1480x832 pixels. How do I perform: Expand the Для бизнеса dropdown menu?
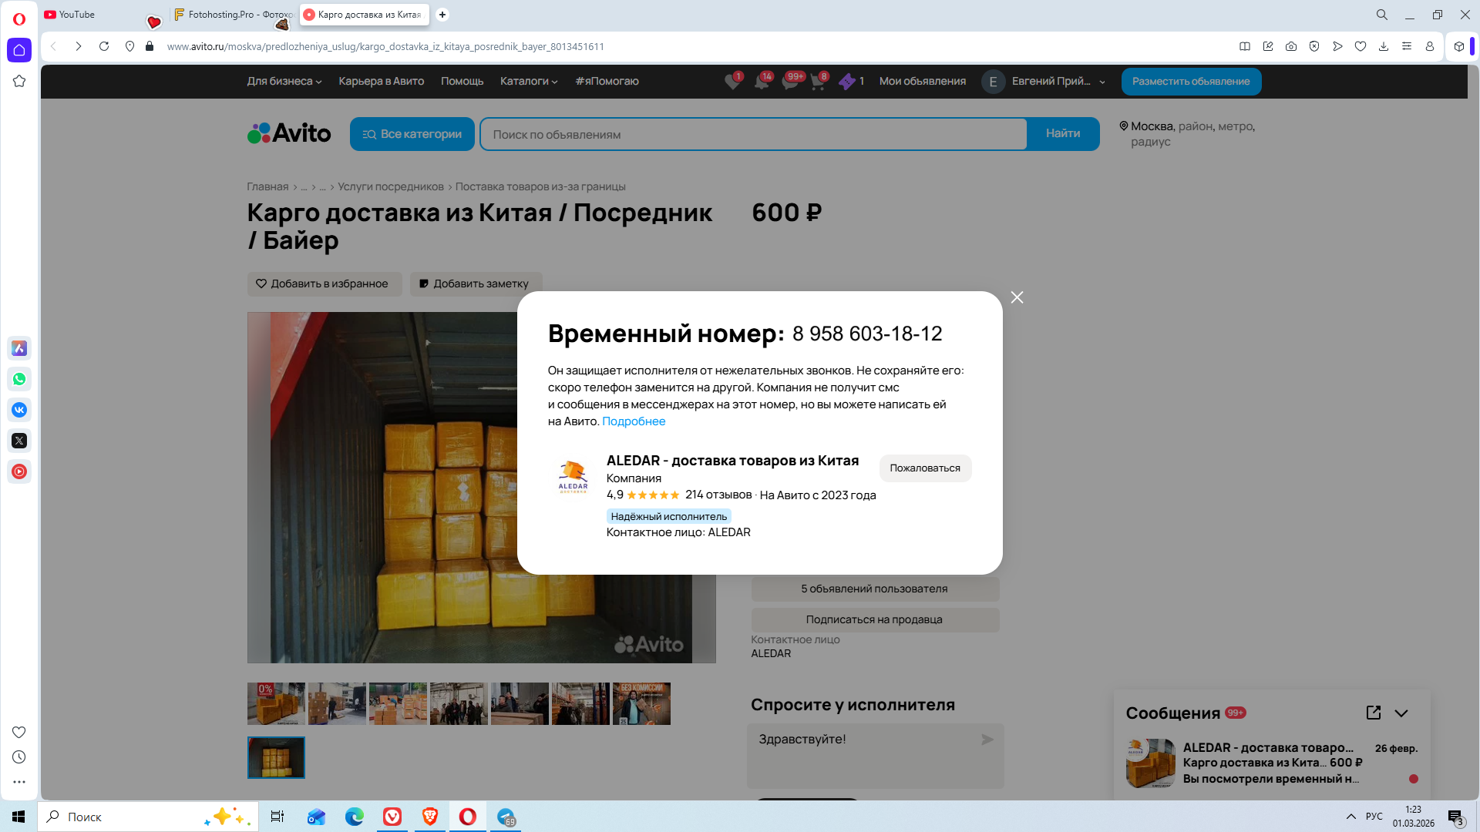pos(284,81)
